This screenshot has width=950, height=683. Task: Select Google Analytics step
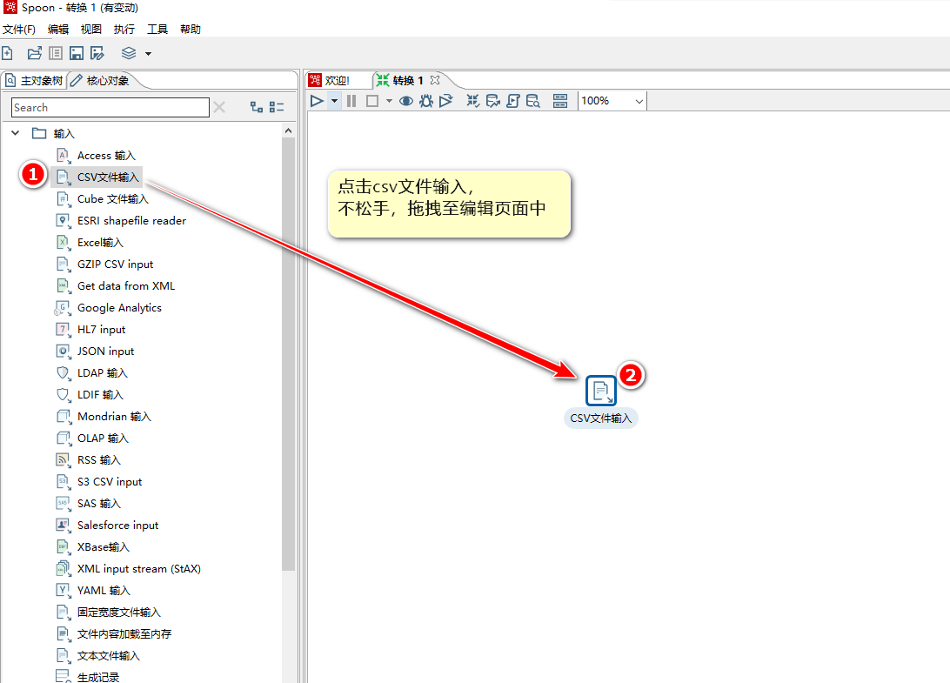coord(109,308)
